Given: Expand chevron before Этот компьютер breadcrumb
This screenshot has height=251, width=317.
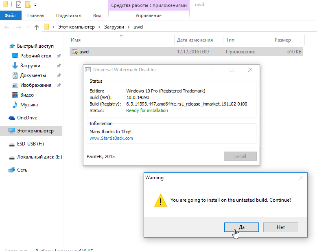Looking at the screenshot, I should [53, 27].
